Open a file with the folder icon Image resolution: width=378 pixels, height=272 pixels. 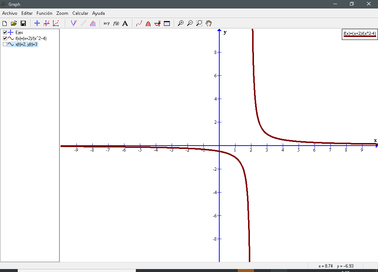point(14,23)
